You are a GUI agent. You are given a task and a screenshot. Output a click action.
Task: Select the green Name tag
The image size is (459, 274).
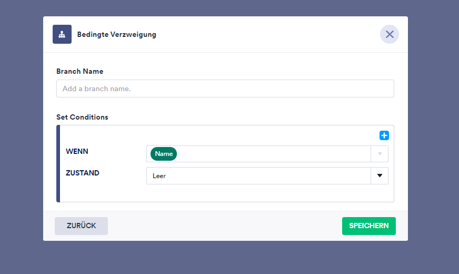[x=164, y=154]
